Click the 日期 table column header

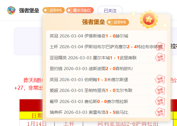point(37,116)
